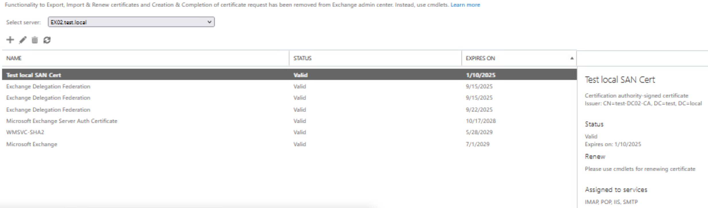Sort by the STATUS column header
708x208 pixels.
302,58
